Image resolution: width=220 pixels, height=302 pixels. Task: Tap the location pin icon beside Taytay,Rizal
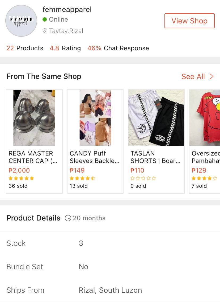(45, 31)
